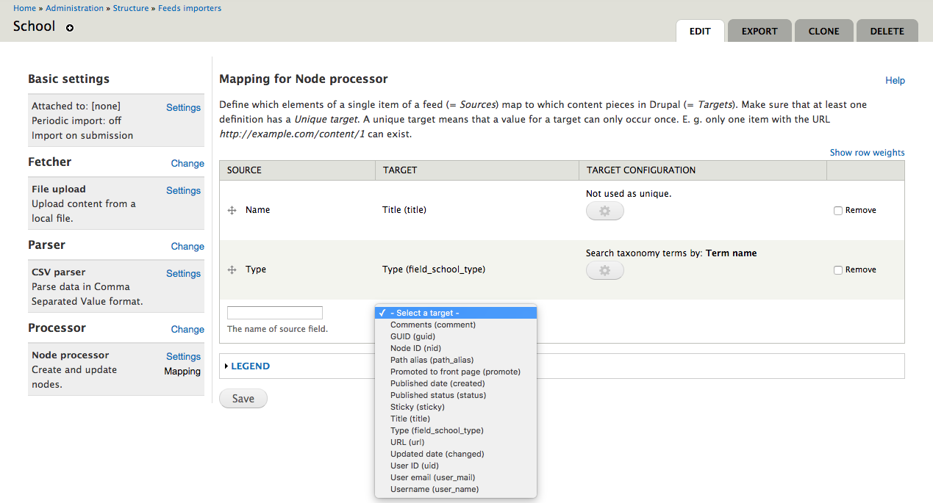Image resolution: width=933 pixels, height=503 pixels.
Task: Open gear configuration for Name mapping
Action: point(604,211)
